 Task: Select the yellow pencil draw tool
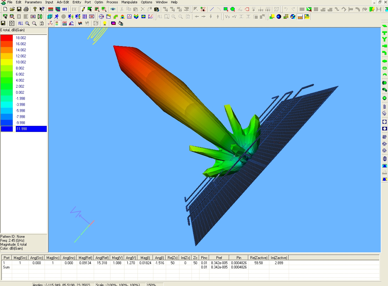(x=83, y=9)
